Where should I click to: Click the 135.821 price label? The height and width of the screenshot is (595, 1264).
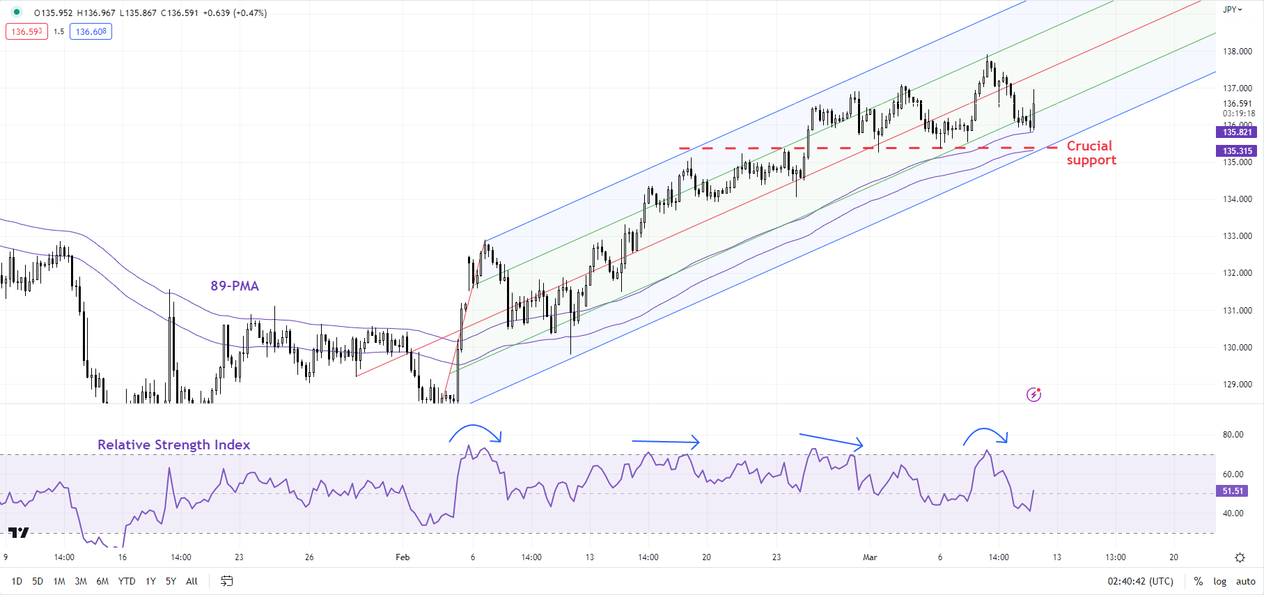1237,132
